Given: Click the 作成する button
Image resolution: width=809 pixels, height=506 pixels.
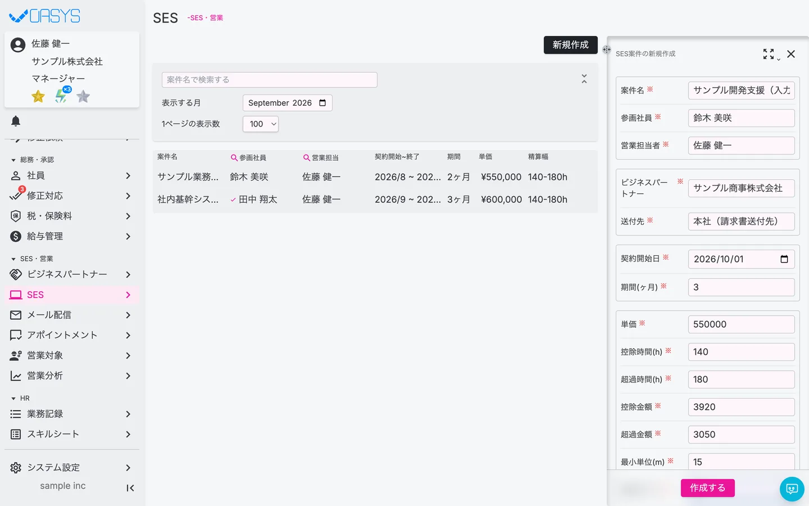Looking at the screenshot, I should [x=708, y=488].
